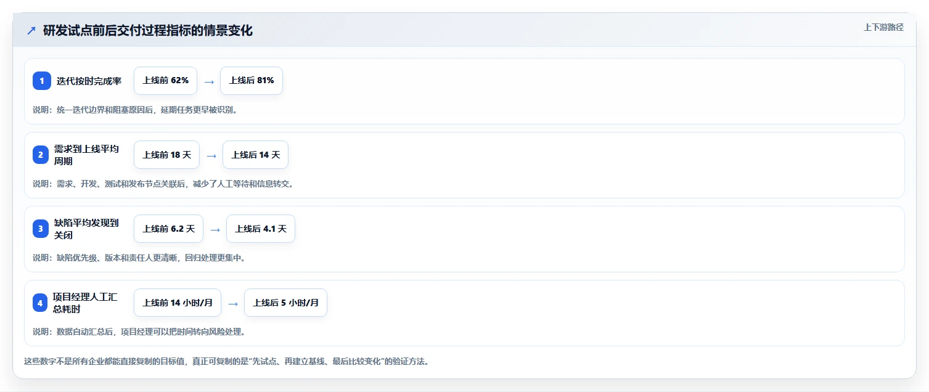Screen dimensions: 929x392
Task: Click the arrow between 14 小时/月 and 5 小时/月
Action: click(233, 303)
